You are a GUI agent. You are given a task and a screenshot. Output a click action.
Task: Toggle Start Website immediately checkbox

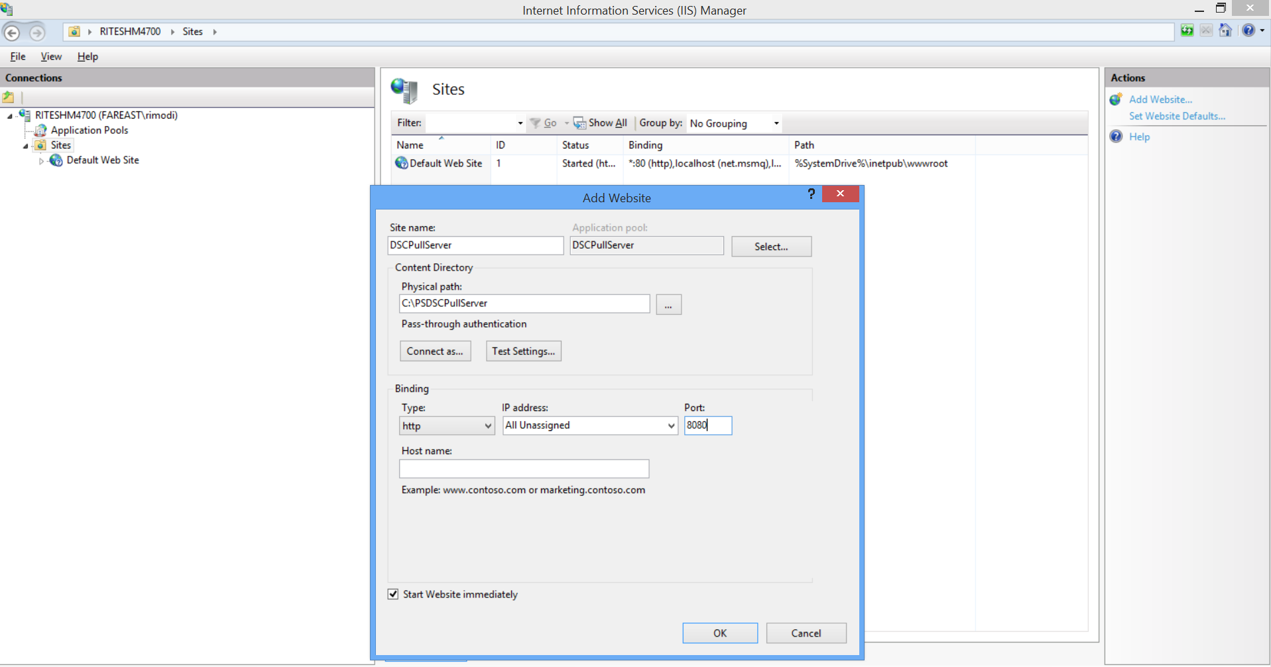click(x=393, y=594)
